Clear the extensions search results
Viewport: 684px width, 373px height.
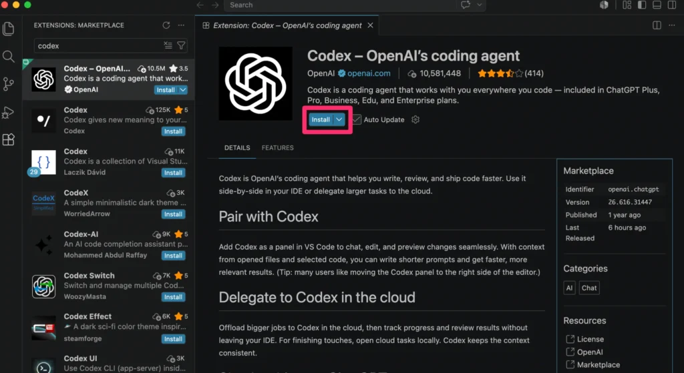168,45
